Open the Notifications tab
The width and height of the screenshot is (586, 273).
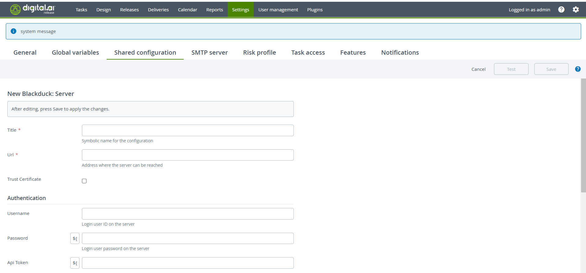pyautogui.click(x=400, y=53)
